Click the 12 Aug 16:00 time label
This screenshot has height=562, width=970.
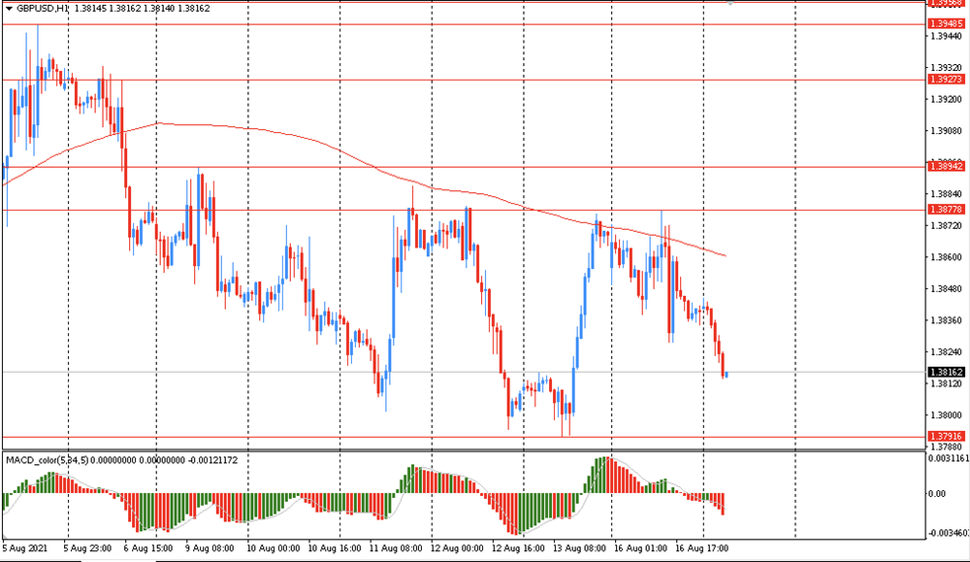point(518,548)
